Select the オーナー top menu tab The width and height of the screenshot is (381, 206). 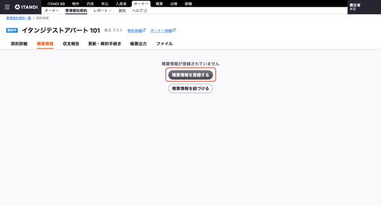pyautogui.click(x=141, y=4)
